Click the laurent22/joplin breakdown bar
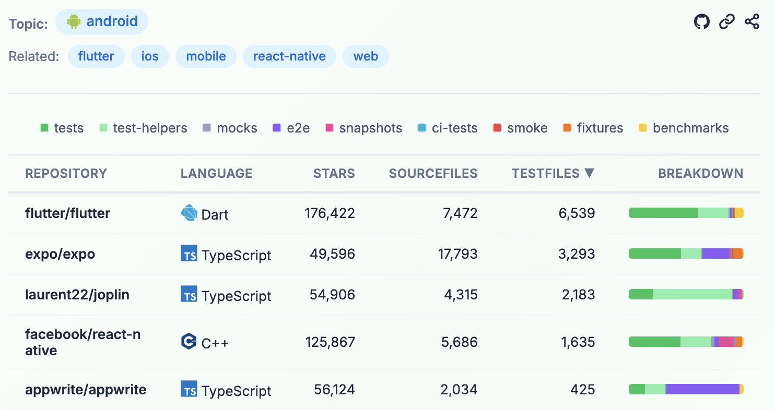Image resolution: width=775 pixels, height=410 pixels. pyautogui.click(x=686, y=294)
